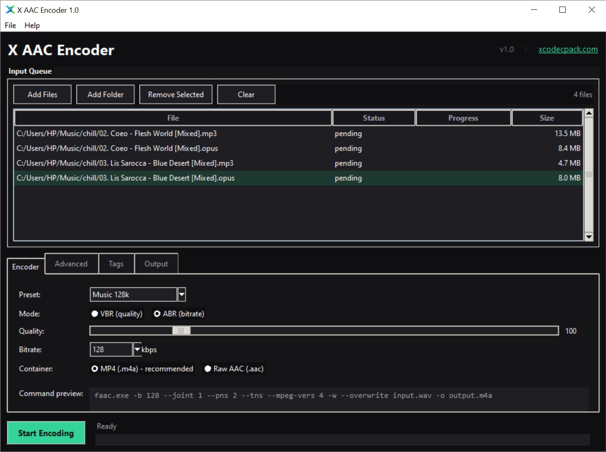This screenshot has height=452, width=606.
Task: Select ABR (bitrate) mode
Action: point(157,314)
